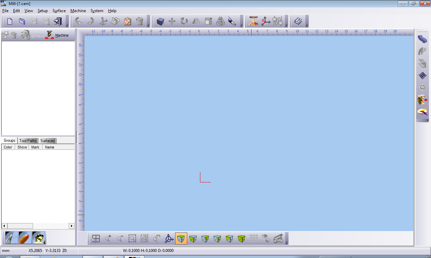The height and width of the screenshot is (258, 431).
Task: Select the sweep surface icon on right palette
Action: coord(422,39)
